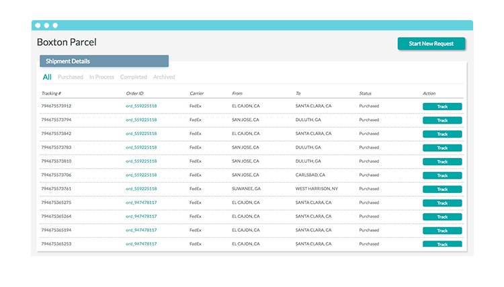504x287 pixels.
Task: Show shipments In Process
Action: (x=101, y=77)
